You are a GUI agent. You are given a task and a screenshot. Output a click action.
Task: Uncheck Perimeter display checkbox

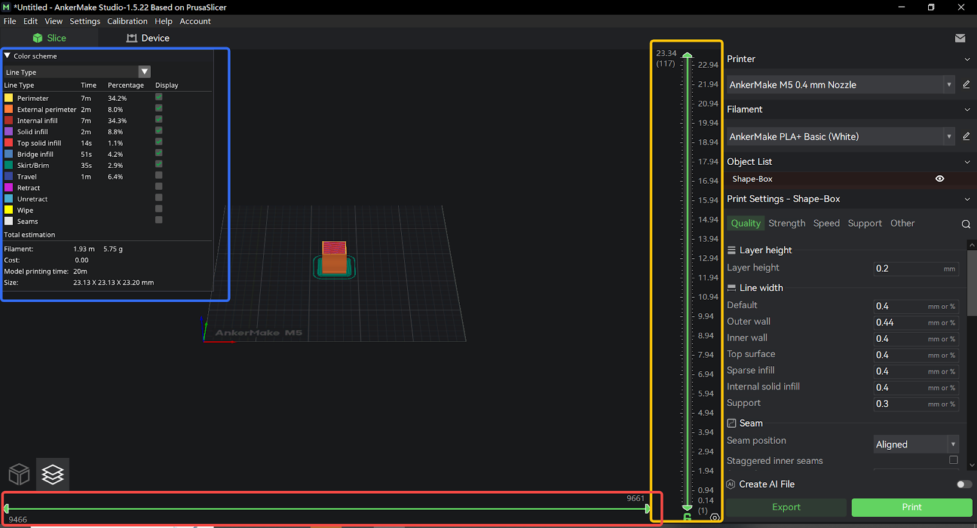(159, 97)
